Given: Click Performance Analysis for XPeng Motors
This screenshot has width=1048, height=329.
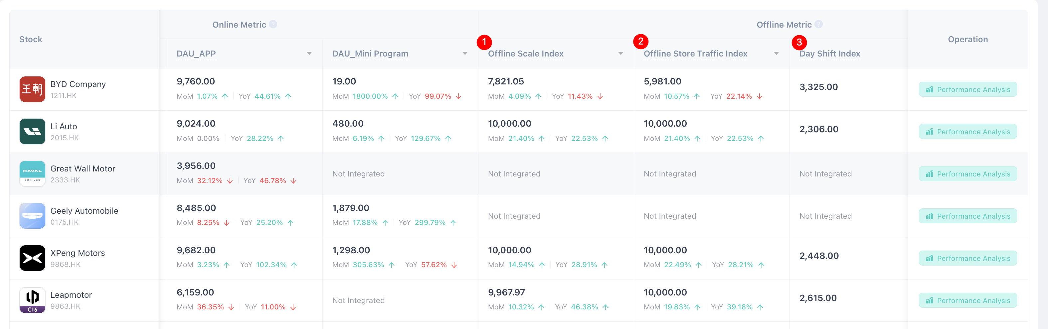Looking at the screenshot, I should 968,258.
